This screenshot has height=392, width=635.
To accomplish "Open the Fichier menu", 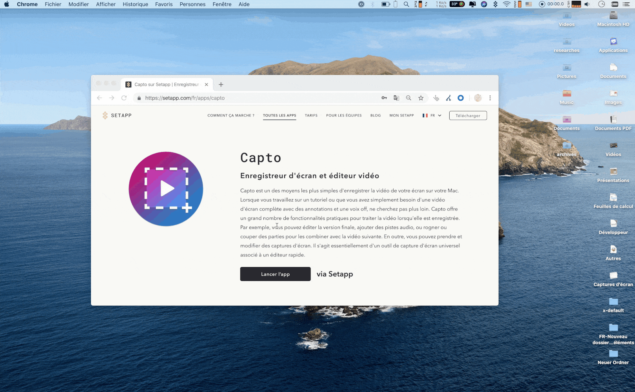I will click(53, 4).
